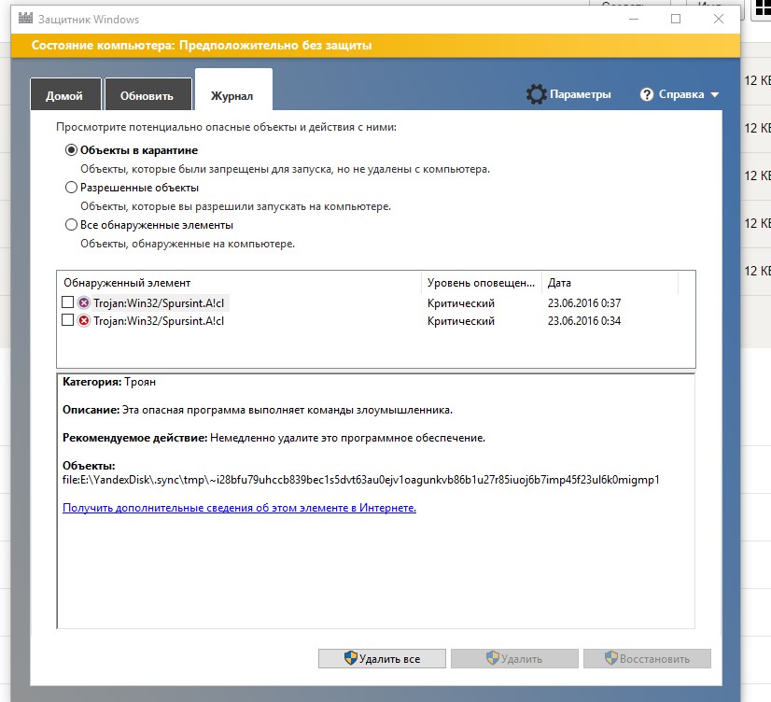
Task: Click the gear icon beside Параметры
Action: [536, 94]
